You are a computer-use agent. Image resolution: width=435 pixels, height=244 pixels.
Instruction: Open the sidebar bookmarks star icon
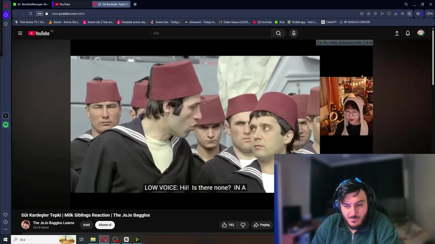[x=5, y=24]
